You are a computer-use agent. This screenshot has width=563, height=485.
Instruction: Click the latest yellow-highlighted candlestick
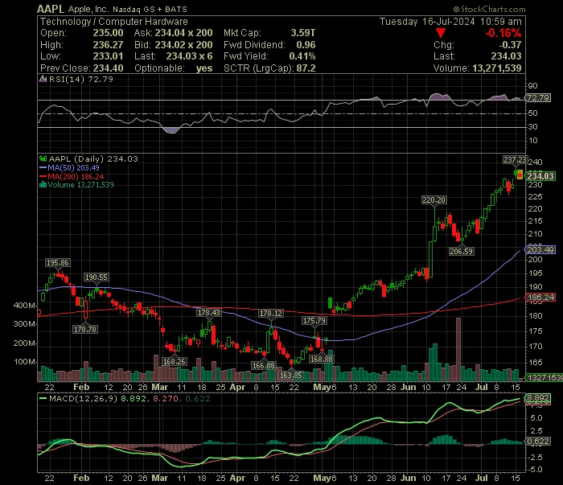point(520,175)
